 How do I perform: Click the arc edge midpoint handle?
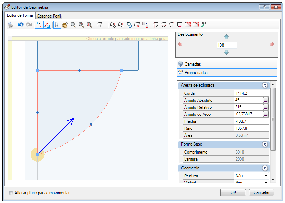[x=91, y=124]
